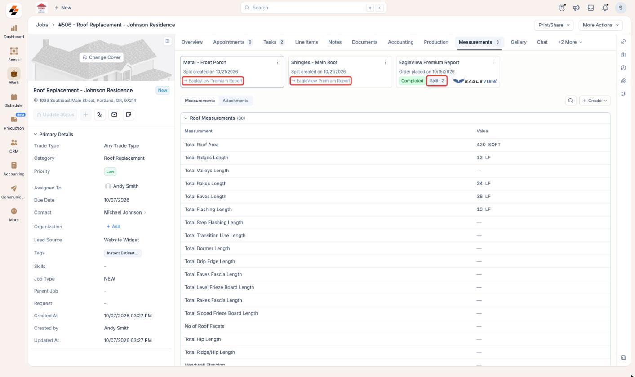Select the Measurements sub-tab
This screenshot has width=635, height=377.
[200, 101]
